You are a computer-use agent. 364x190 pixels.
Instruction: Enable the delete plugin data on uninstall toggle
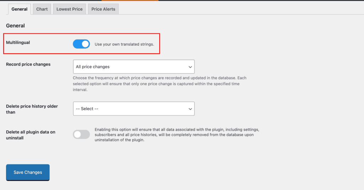pos(81,135)
